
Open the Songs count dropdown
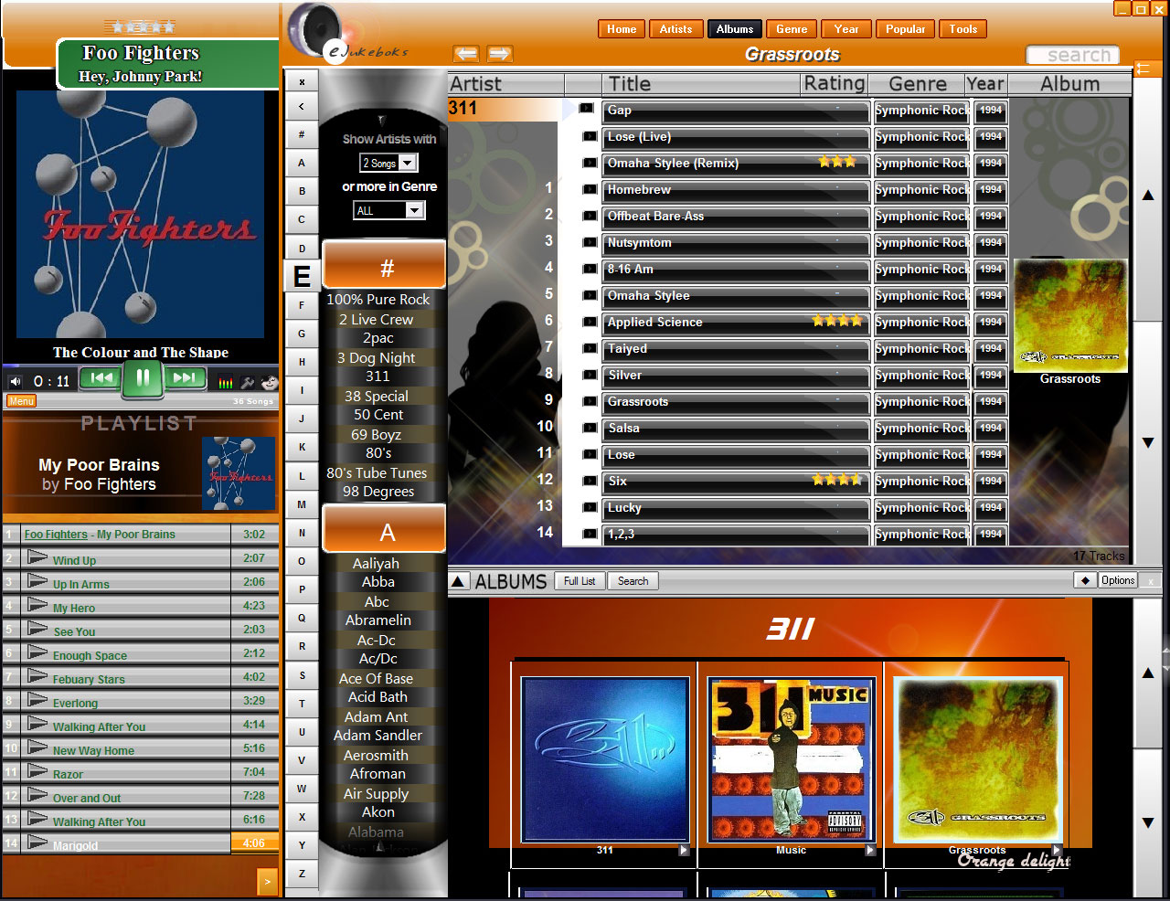(408, 163)
